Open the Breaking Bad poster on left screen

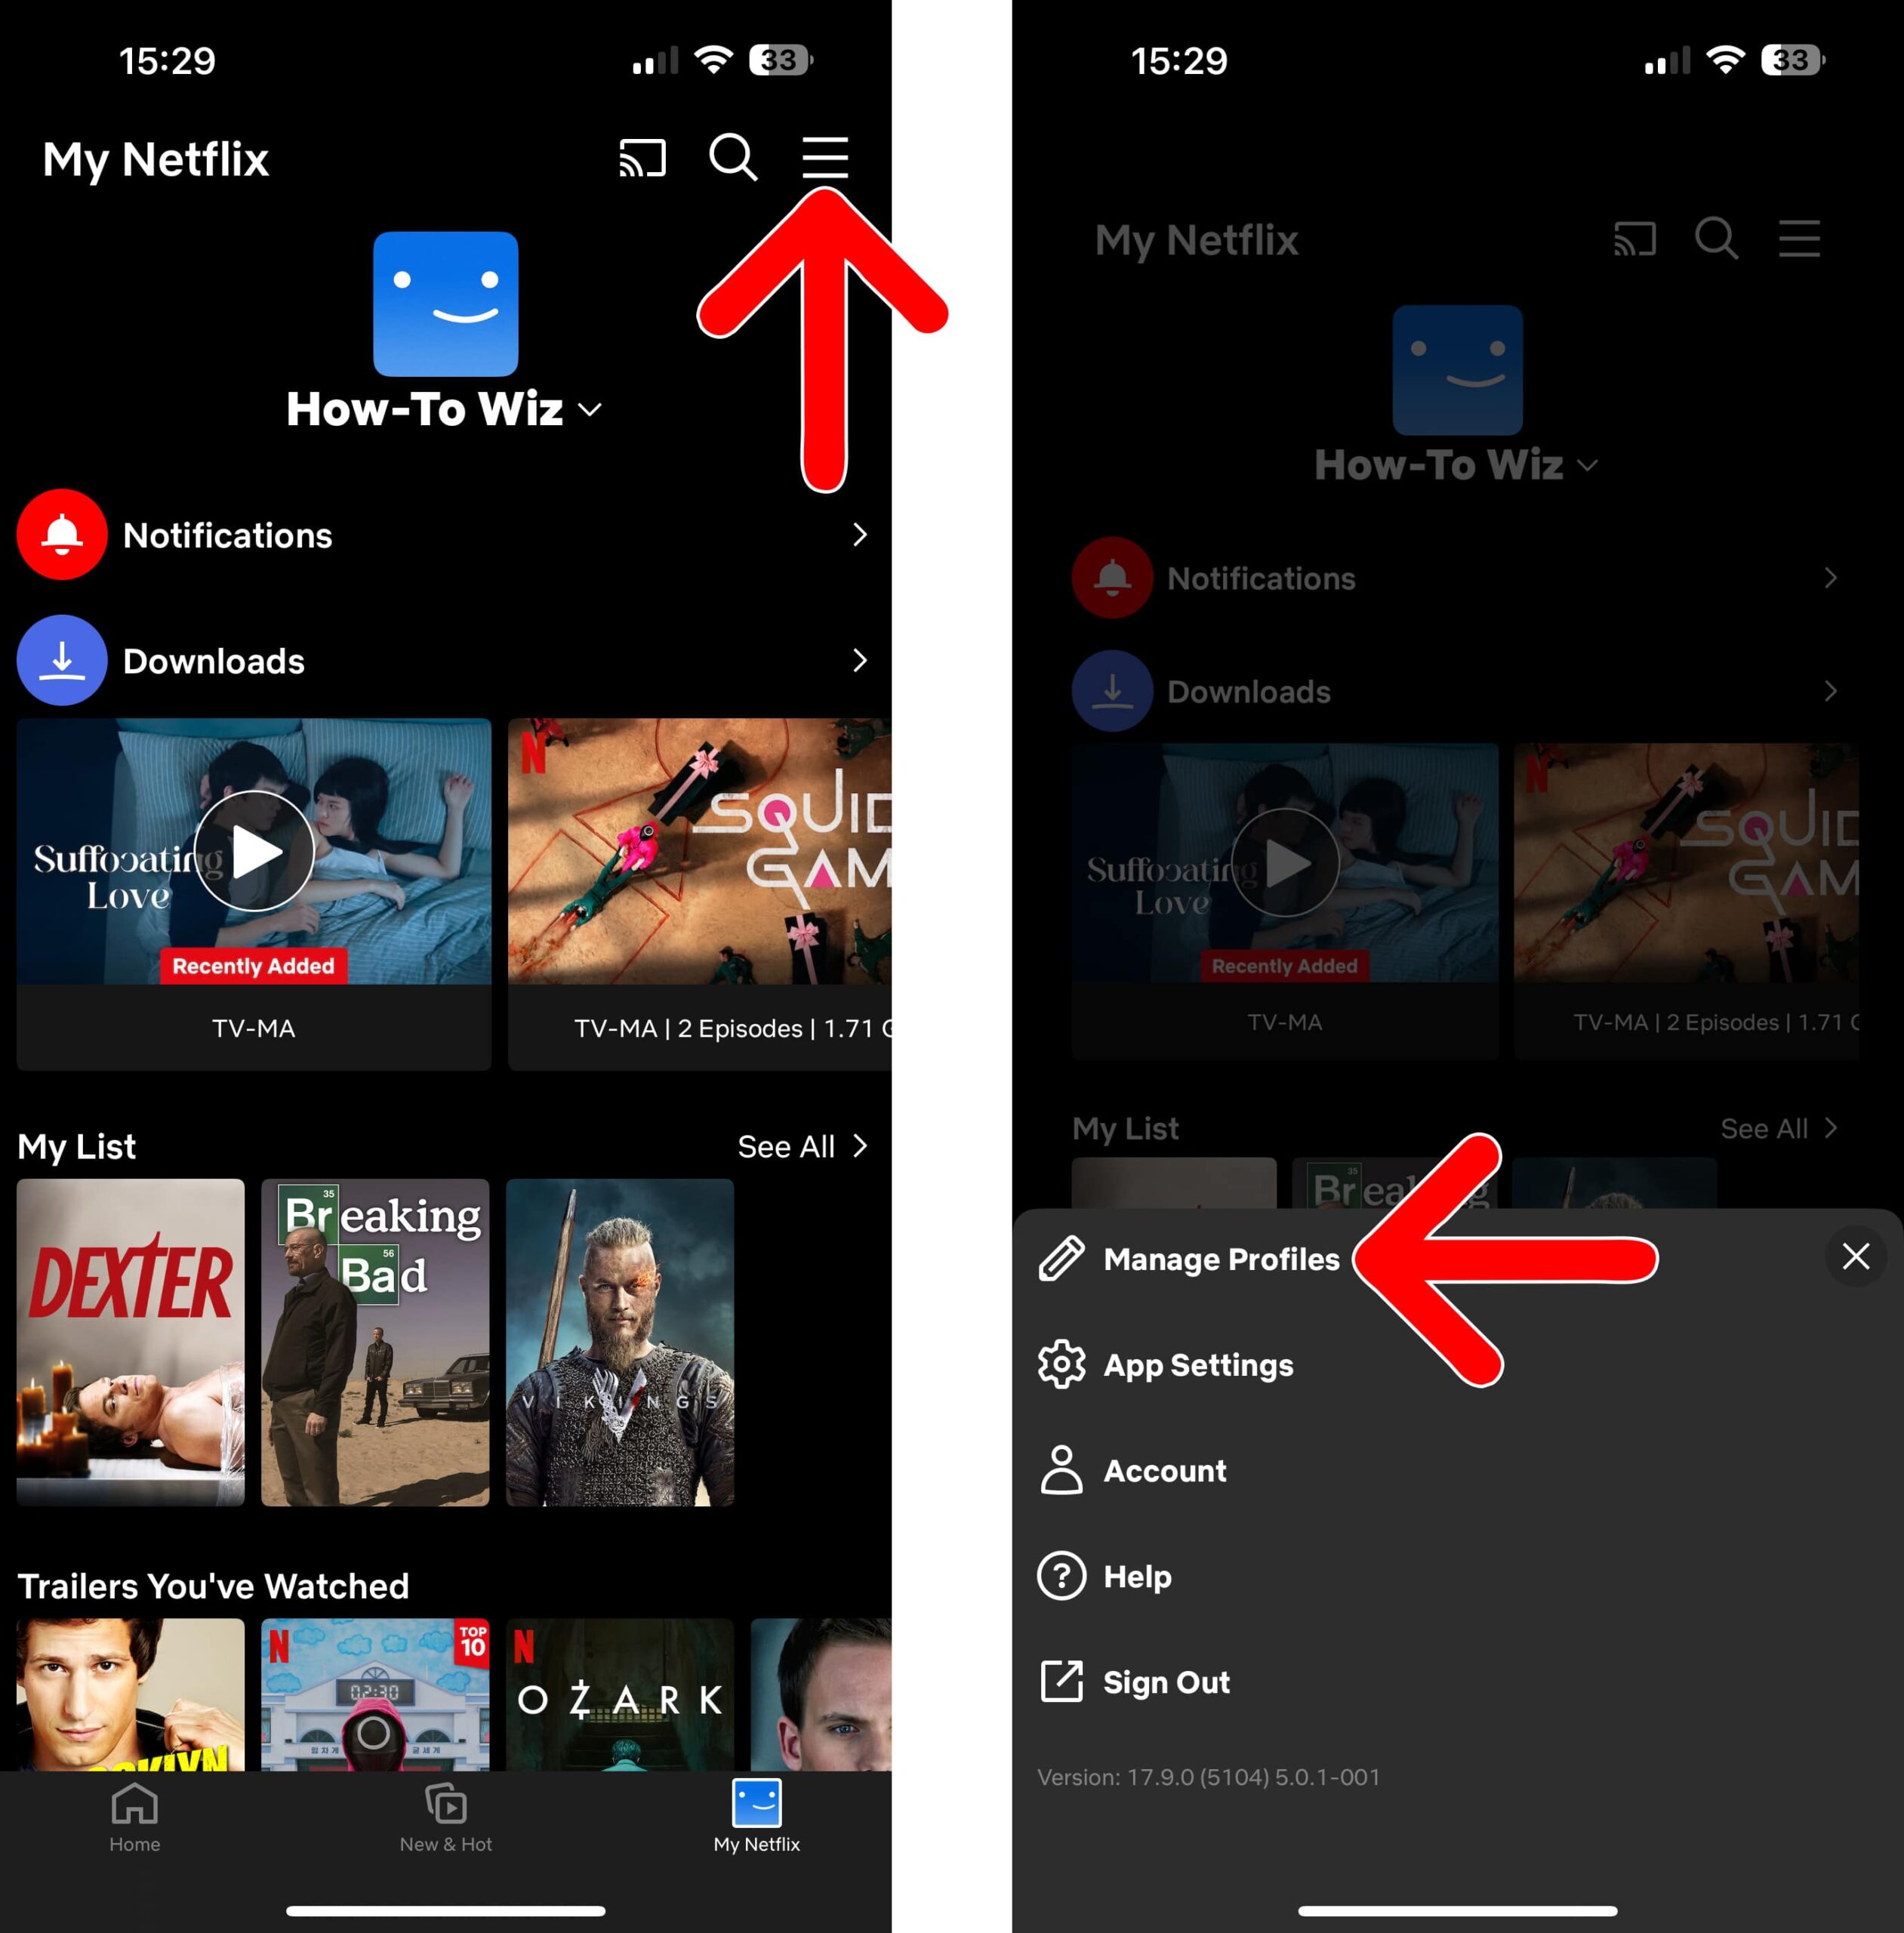click(x=375, y=1342)
